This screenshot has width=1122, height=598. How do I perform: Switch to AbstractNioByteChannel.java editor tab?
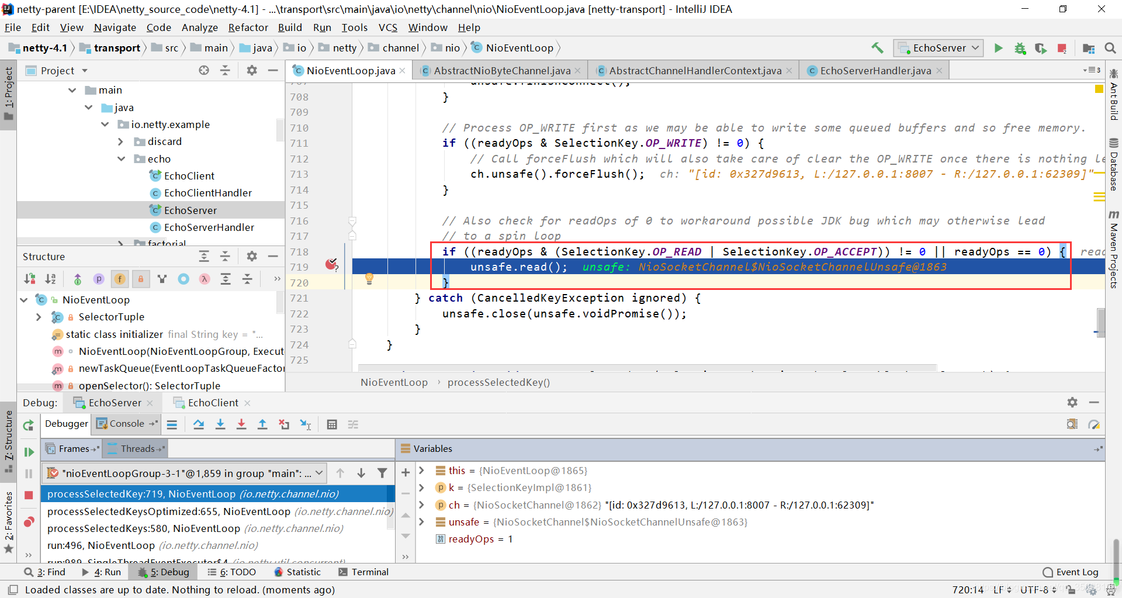(x=501, y=70)
